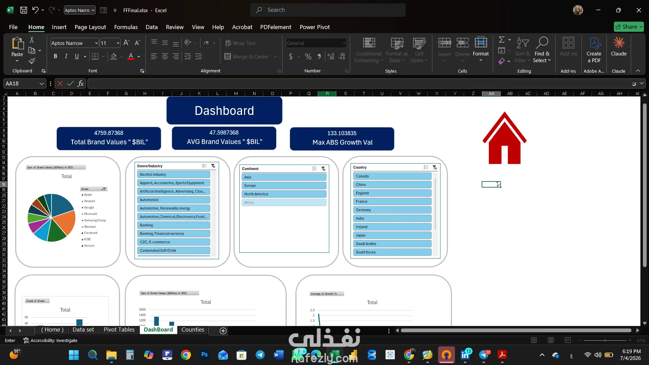Screen dimensions: 649x365
Task: Open the Power Pivot ribbon tab
Action: [x=315, y=27]
